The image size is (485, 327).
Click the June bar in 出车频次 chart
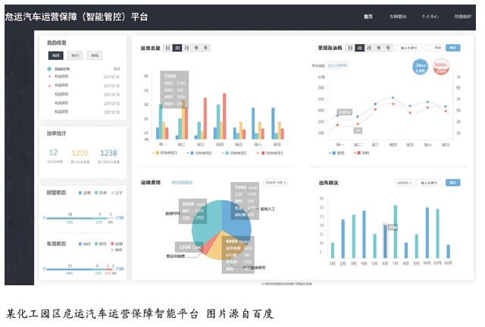(x=383, y=241)
